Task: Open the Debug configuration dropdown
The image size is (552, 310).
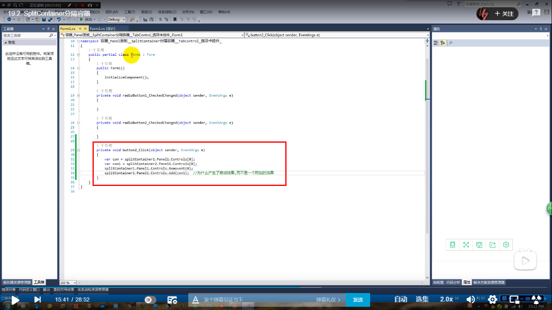Action: pos(116,19)
